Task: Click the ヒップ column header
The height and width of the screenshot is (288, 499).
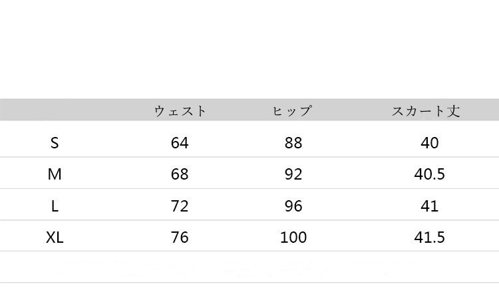Action: 293,111
